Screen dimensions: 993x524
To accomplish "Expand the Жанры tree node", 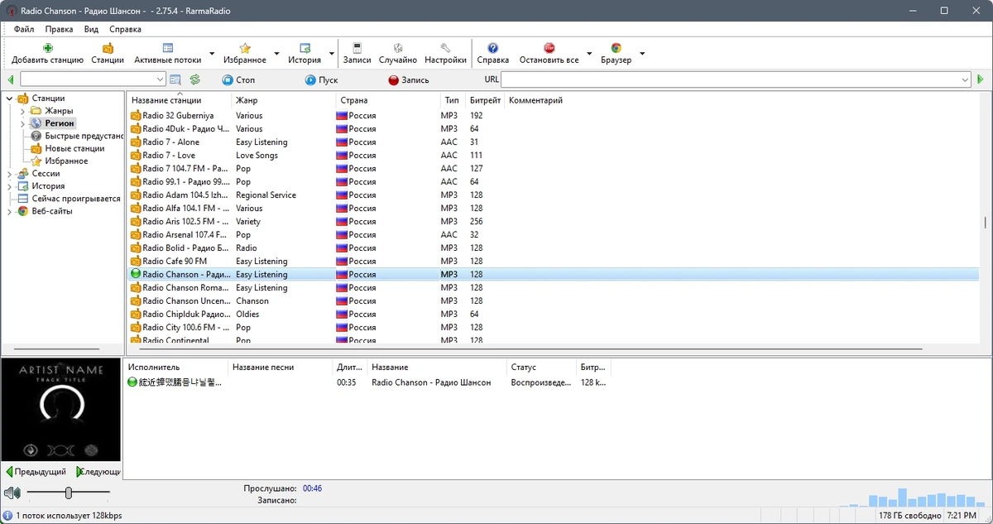I will (23, 111).
